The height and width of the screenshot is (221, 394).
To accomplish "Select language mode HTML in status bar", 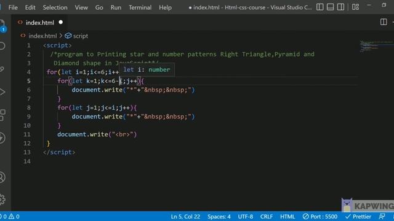I will 287,217.
